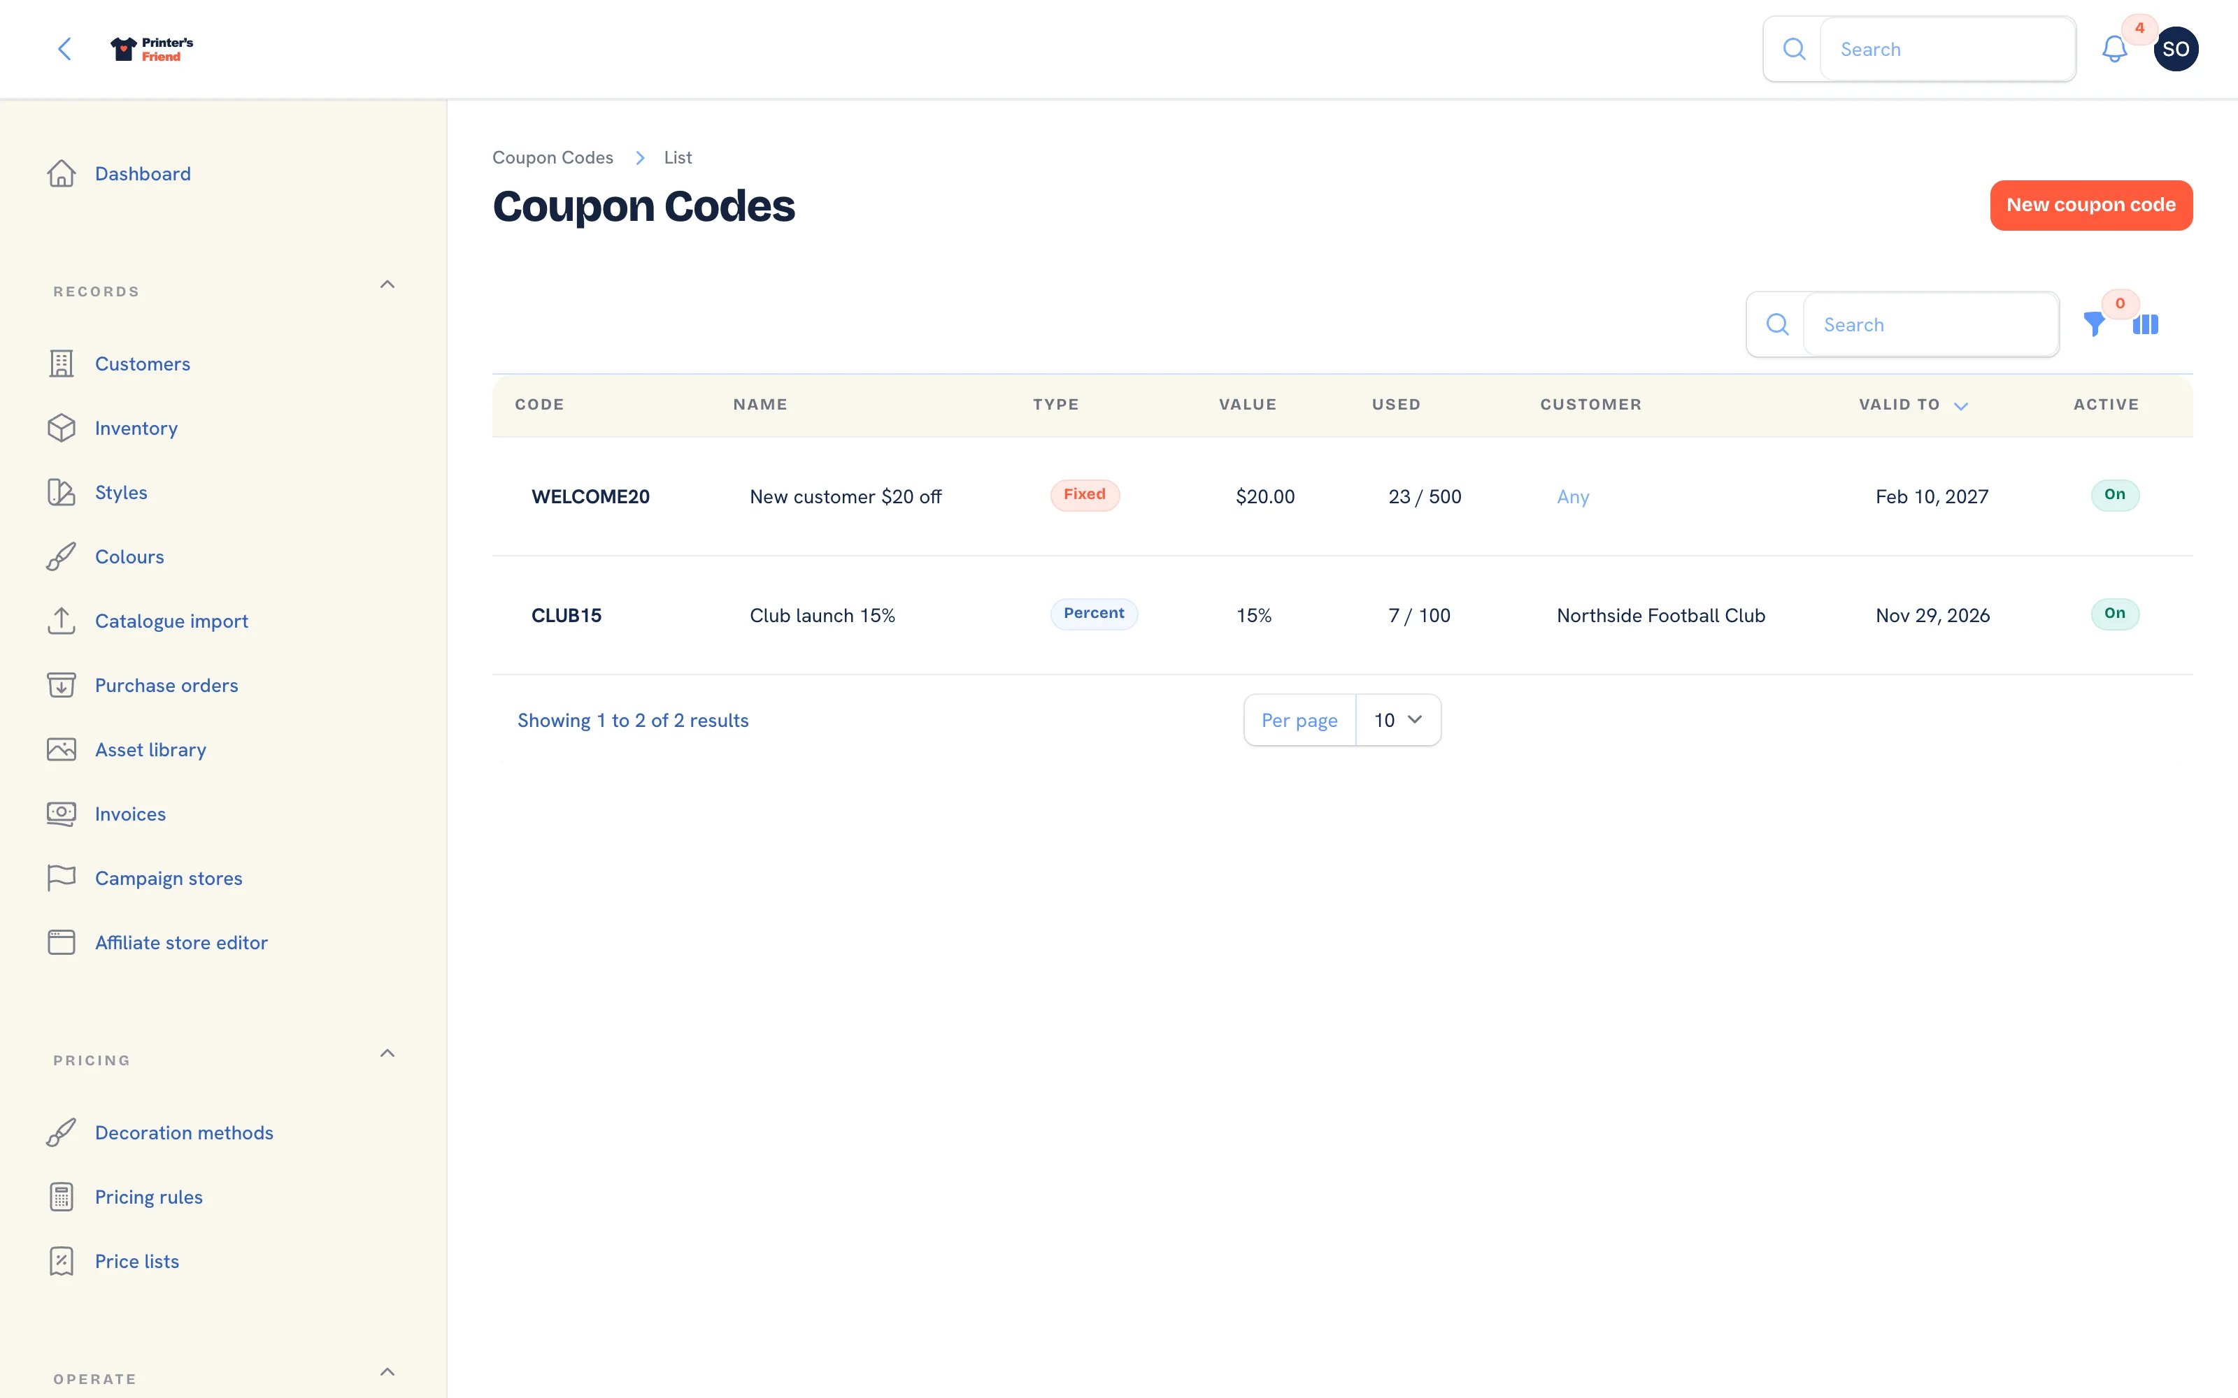Click the Nov 29, 2026 date cell
The image size is (2238, 1398).
pos(1932,616)
